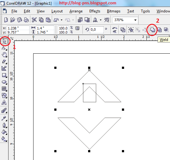This screenshot has height=160, width=170.
Task: Click the Trim shaping button
Action: (159, 29)
